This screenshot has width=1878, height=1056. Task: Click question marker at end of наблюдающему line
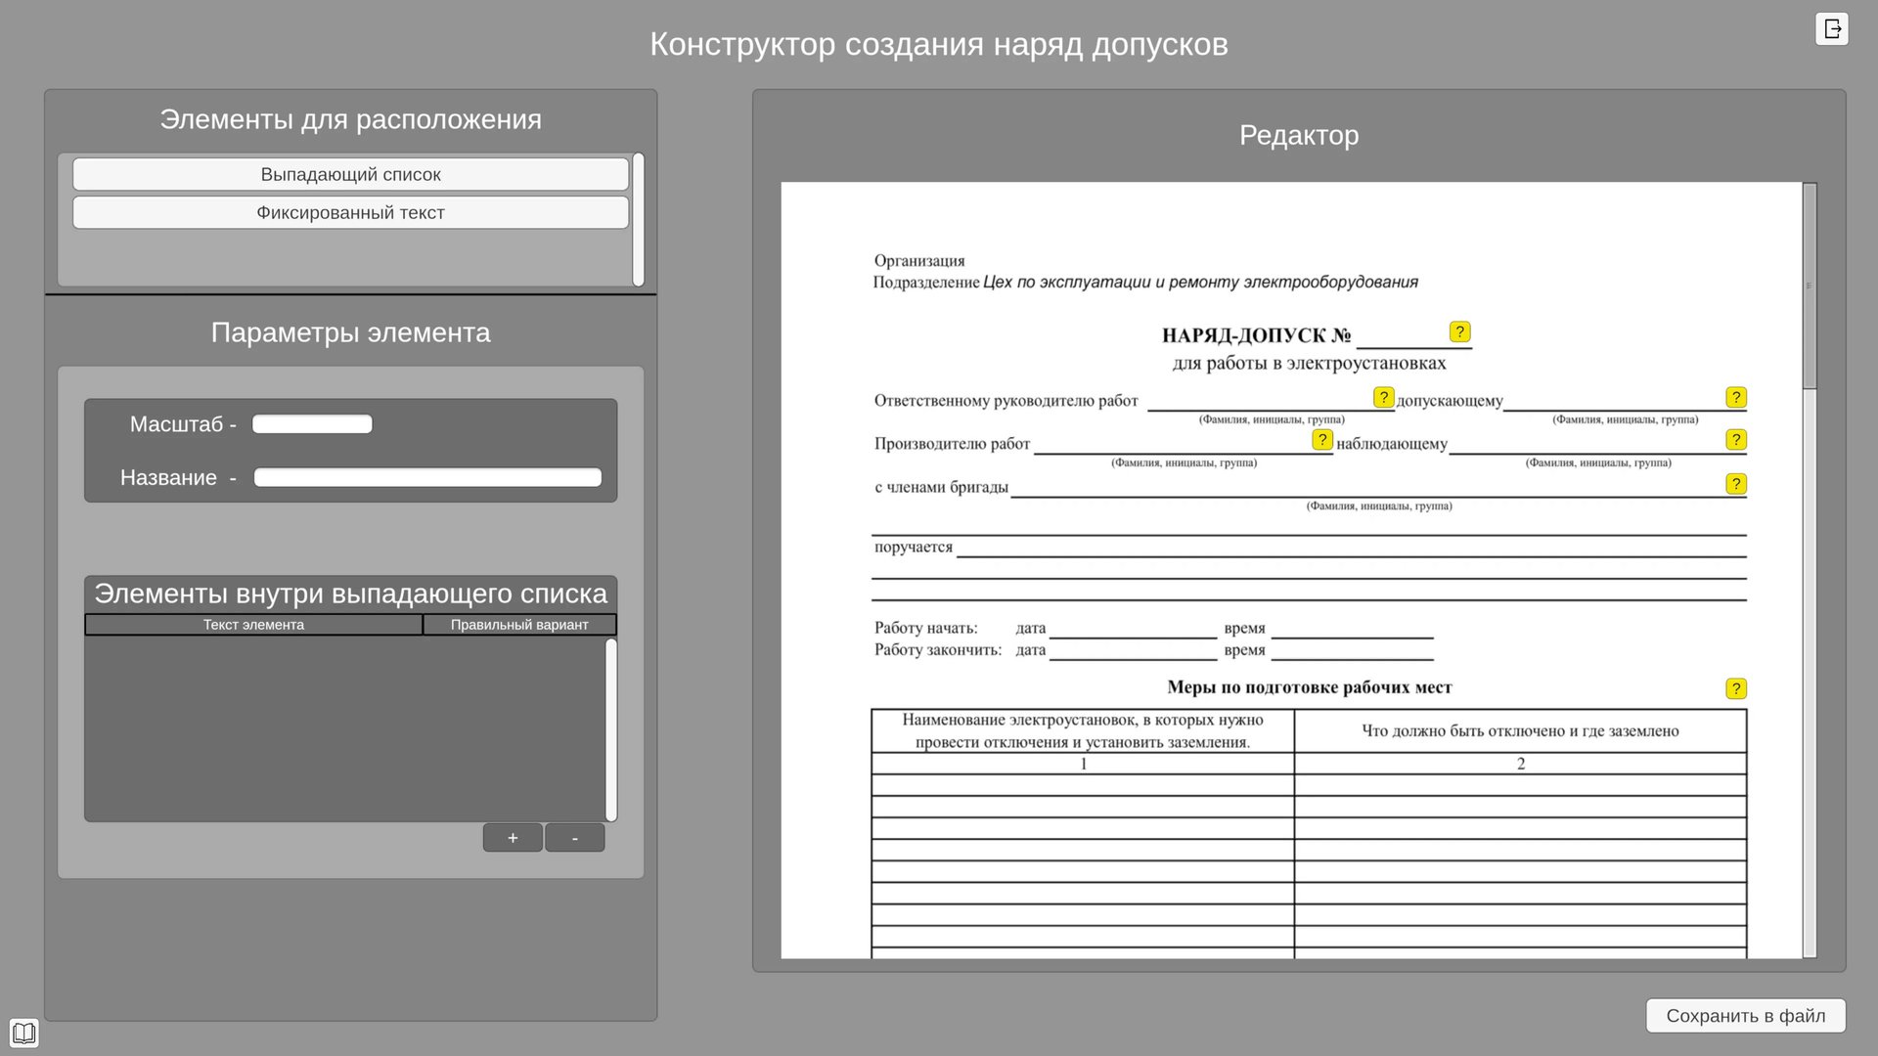point(1736,440)
